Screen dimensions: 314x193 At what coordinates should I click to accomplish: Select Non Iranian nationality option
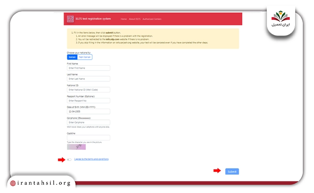85,57
